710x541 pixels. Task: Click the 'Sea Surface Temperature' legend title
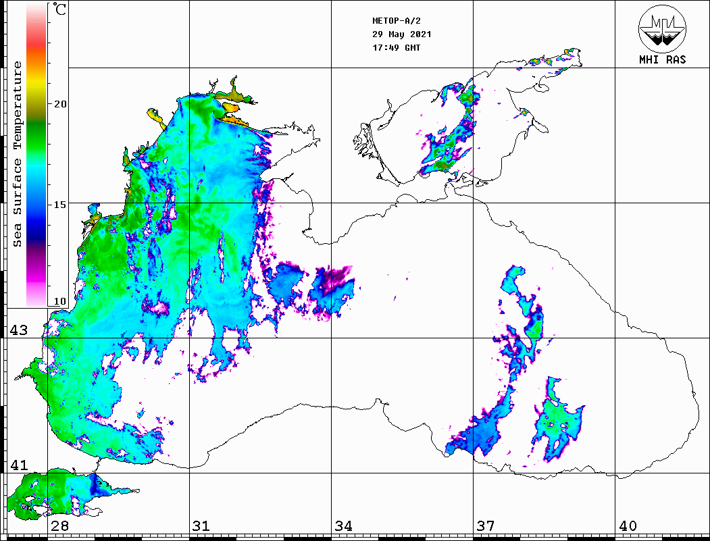pyautogui.click(x=17, y=154)
